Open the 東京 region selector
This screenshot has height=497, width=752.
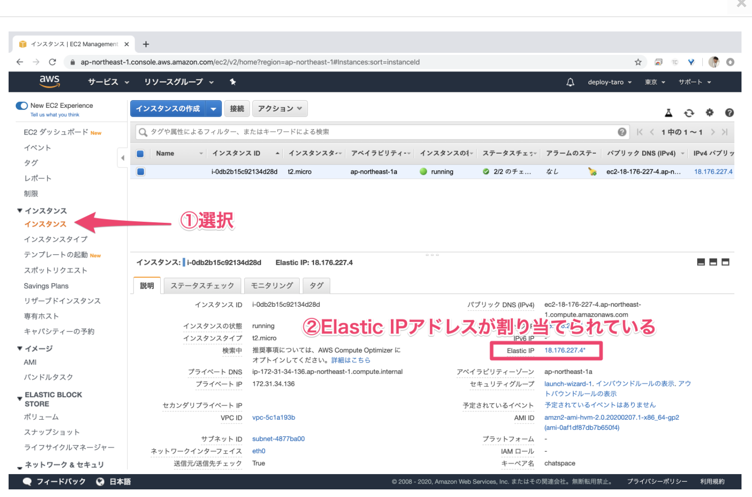pos(655,82)
